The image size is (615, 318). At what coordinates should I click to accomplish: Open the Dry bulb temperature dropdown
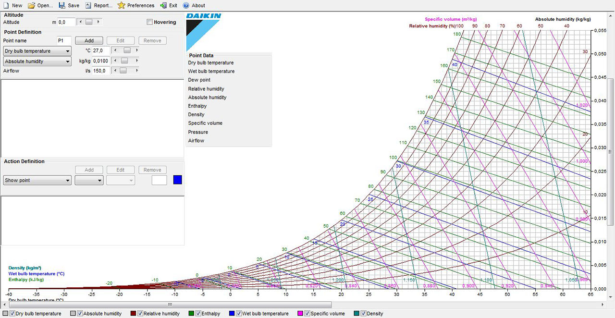coord(37,51)
